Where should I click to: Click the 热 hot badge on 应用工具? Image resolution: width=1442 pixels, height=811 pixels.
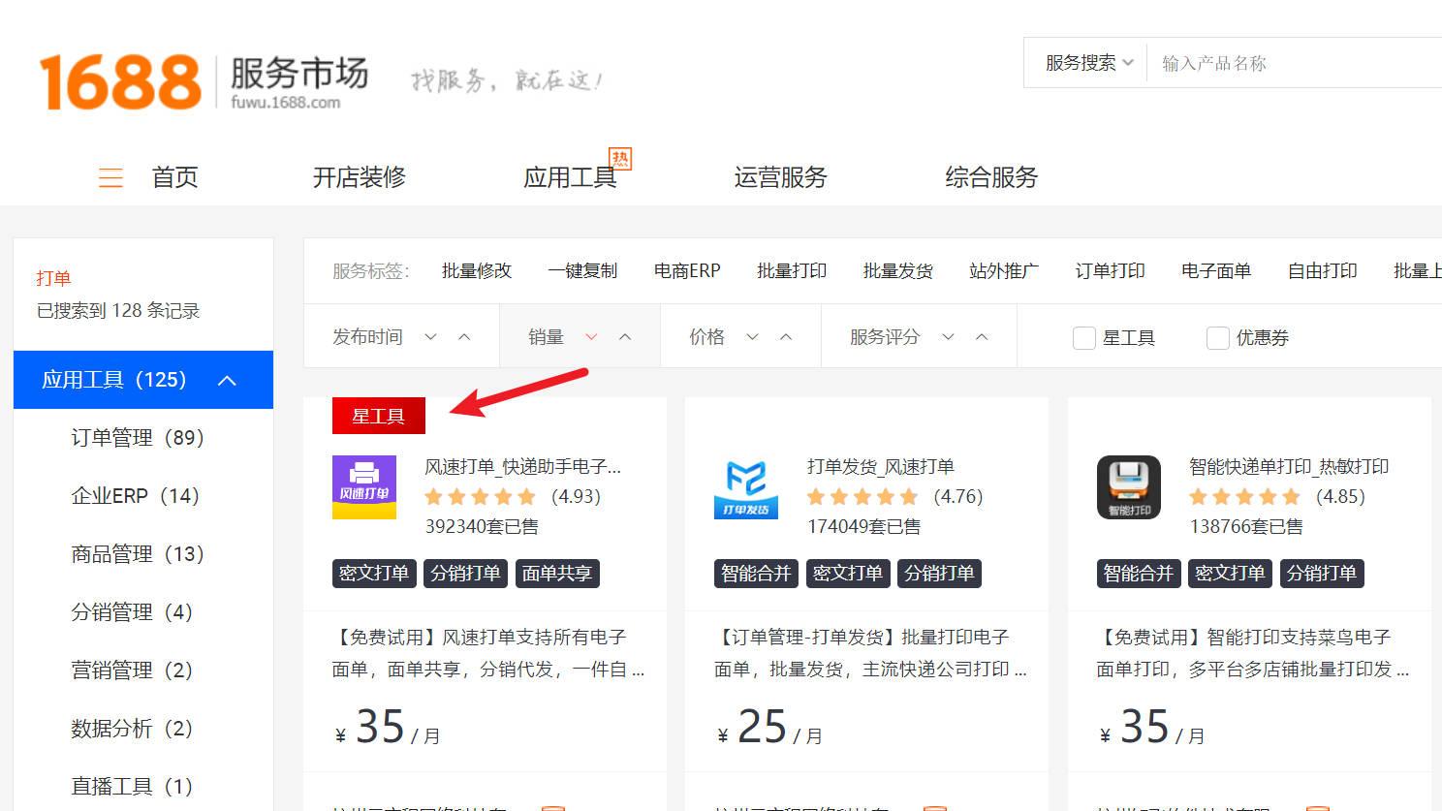pyautogui.click(x=619, y=158)
